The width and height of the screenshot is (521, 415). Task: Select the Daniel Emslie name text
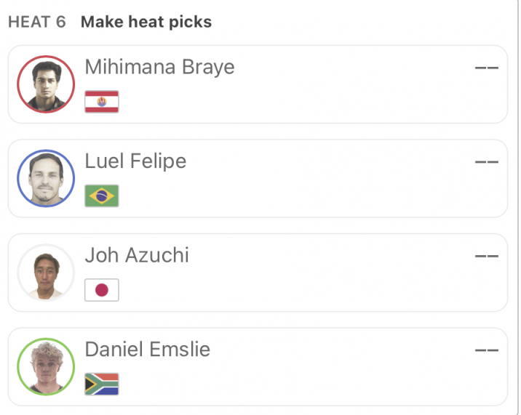(148, 350)
